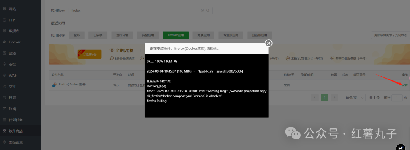Open the 网站 section icon in sidebar
The image size is (410, 150).
point(4,9)
